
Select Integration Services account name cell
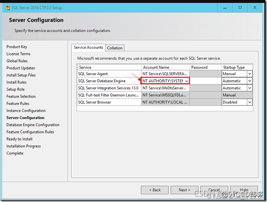pos(165,88)
